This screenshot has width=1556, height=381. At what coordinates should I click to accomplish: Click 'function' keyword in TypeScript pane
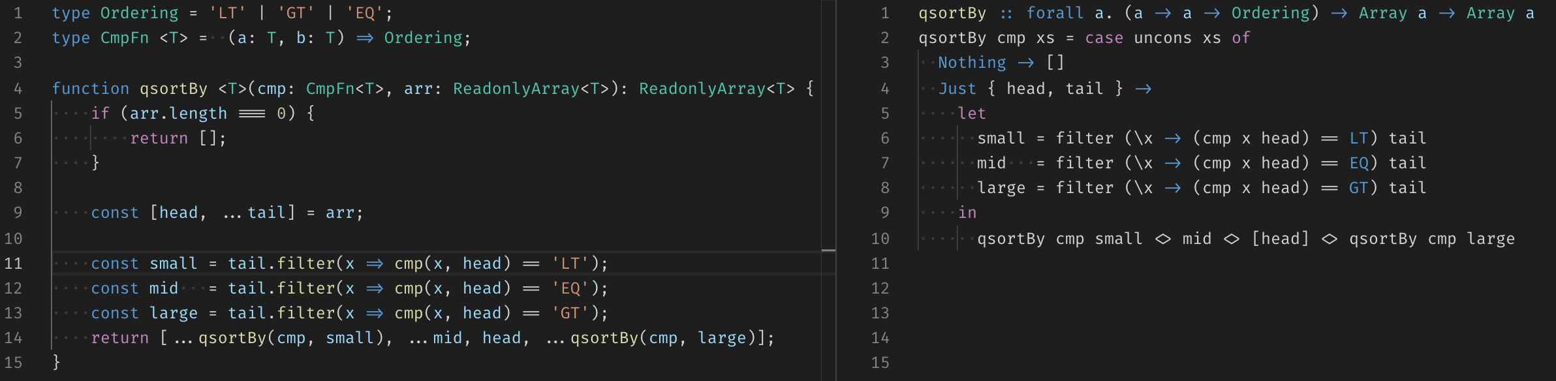coord(90,89)
